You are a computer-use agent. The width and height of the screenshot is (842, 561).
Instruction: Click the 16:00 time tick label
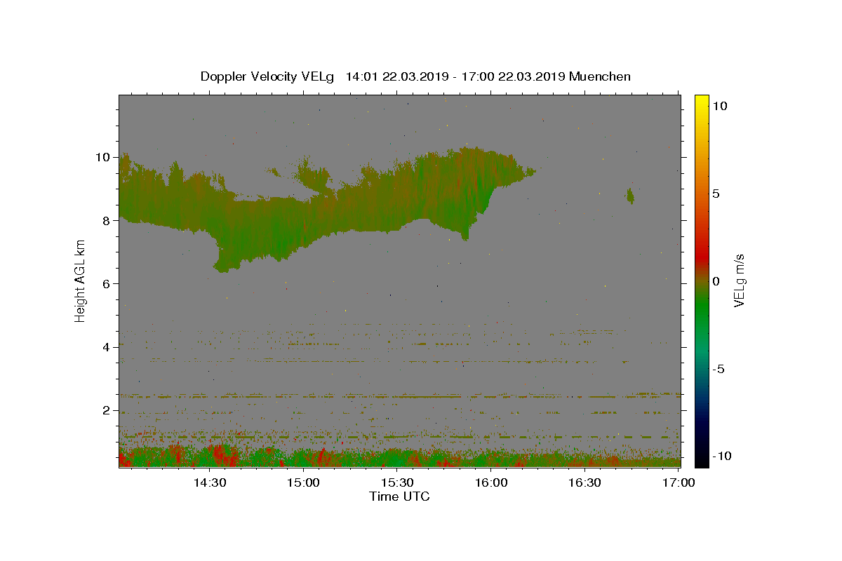tap(491, 482)
